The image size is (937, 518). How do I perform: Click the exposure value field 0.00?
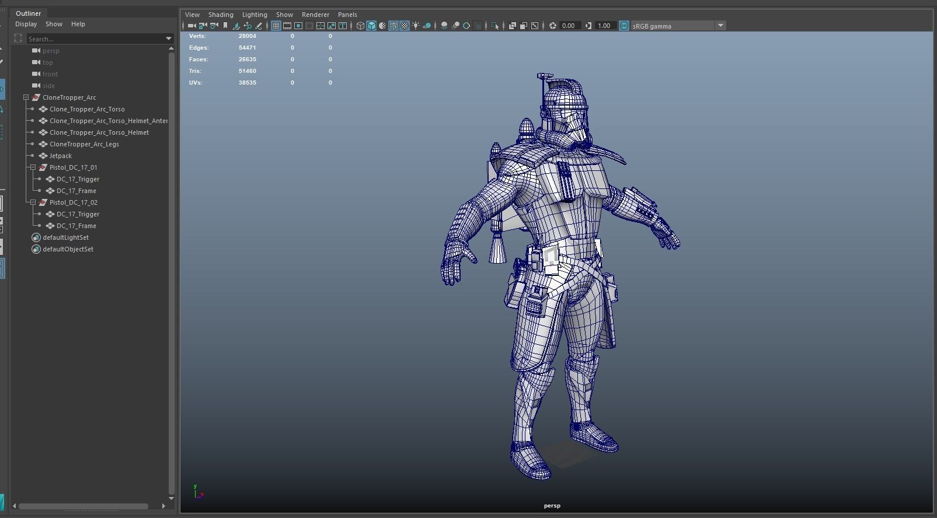[569, 26]
